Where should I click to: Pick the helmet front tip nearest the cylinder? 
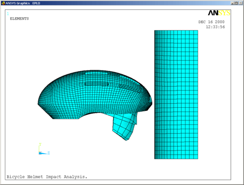pos(151,102)
